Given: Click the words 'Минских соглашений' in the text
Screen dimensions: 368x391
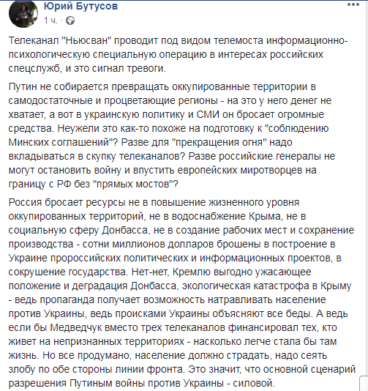Looking at the screenshot, I should point(60,142).
